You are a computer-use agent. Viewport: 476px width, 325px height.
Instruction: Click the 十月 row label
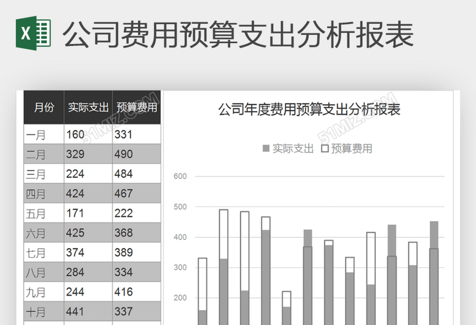[36, 312]
